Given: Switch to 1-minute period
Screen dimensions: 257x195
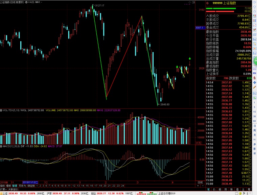Looking at the screenshot, I should click(x=255, y=103).
